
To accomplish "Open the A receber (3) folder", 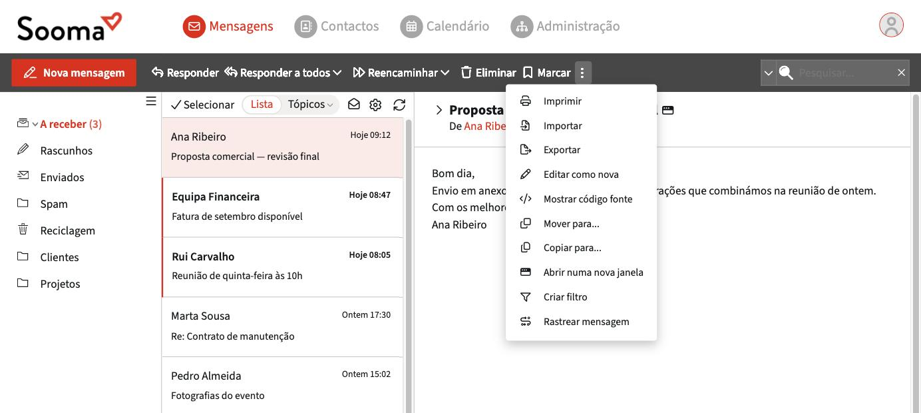I will point(71,124).
